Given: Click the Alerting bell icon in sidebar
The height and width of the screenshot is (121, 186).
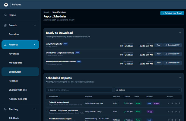Looking at the screenshot, I should (x=5, y=109).
